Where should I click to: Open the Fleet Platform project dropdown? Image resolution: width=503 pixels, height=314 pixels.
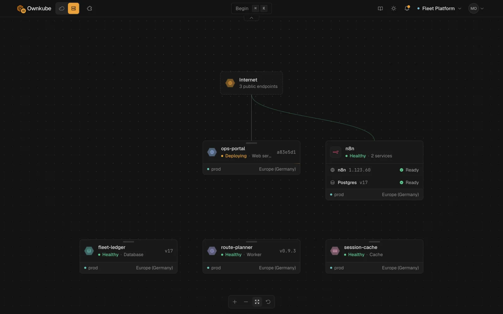point(439,8)
